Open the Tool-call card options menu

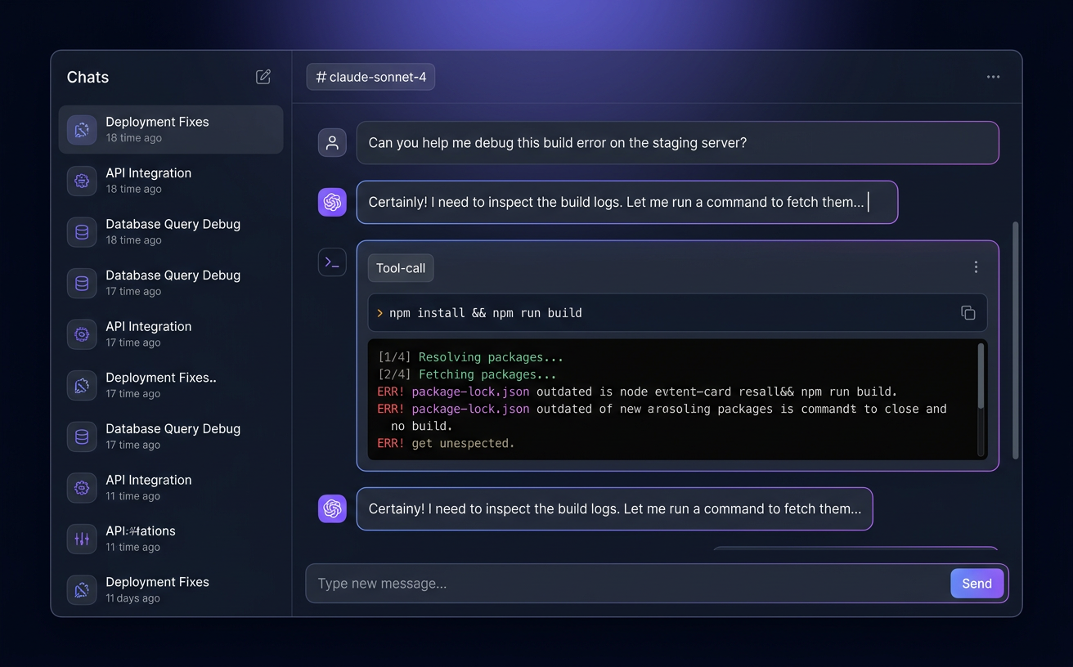(x=976, y=266)
